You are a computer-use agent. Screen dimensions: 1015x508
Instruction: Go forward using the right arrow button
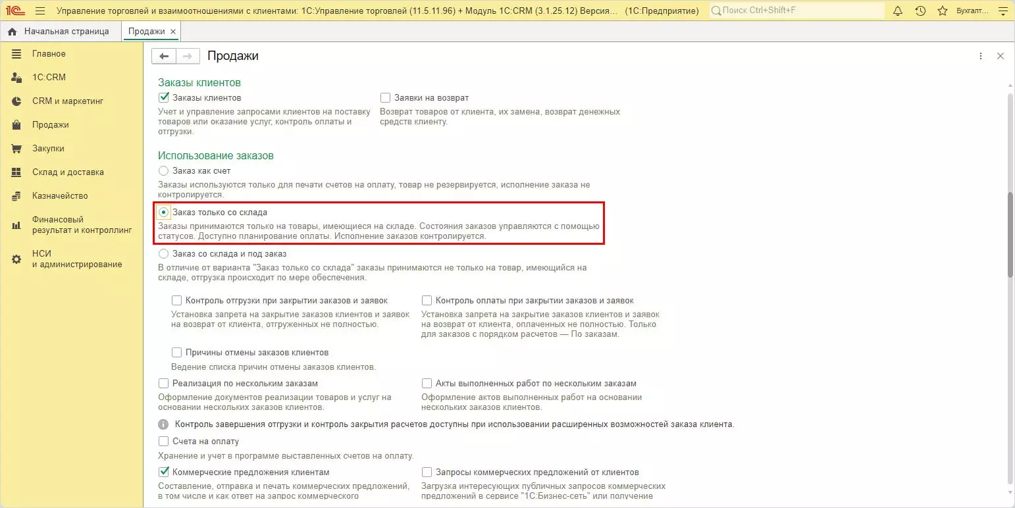pos(188,57)
